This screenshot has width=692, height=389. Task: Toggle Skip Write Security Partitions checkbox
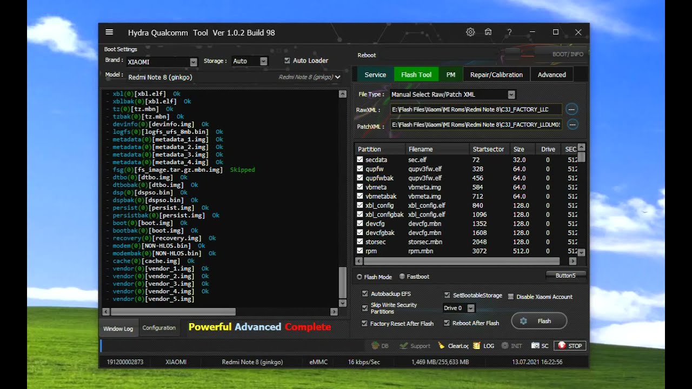(x=365, y=308)
